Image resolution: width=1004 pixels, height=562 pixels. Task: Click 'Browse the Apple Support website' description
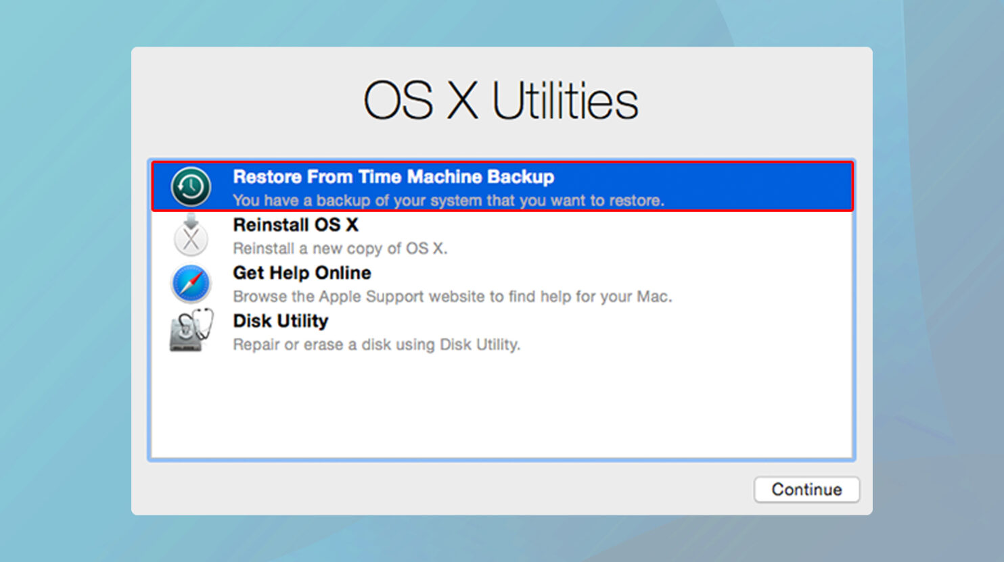tap(452, 297)
